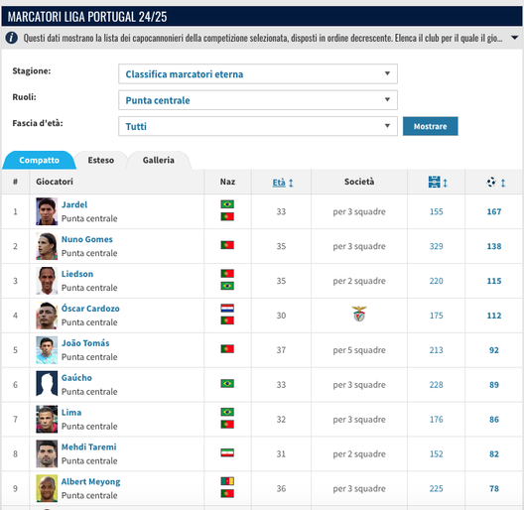Click the Benfica club crest
524x510 pixels.
coord(359,314)
